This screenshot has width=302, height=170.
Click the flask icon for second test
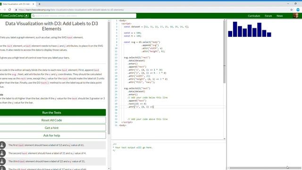coord(2,153)
